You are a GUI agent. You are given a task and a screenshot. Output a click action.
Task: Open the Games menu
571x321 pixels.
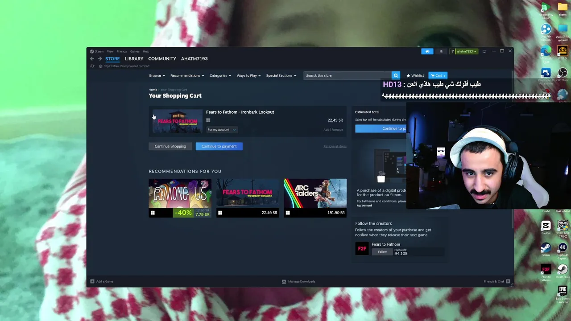[135, 51]
